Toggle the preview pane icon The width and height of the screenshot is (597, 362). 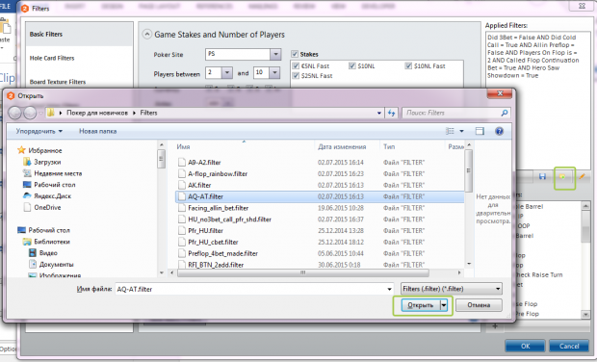(x=480, y=131)
